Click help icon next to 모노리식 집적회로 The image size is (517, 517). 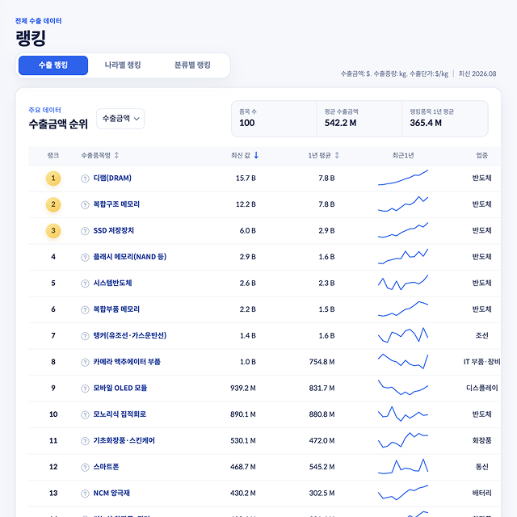pos(85,414)
